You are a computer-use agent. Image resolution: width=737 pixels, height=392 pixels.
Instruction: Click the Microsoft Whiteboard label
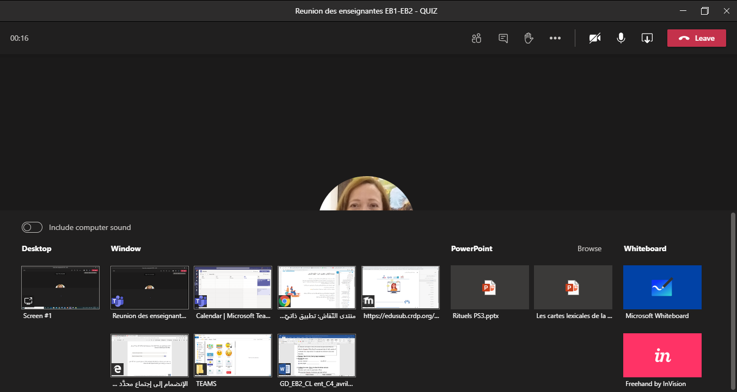[x=657, y=315]
